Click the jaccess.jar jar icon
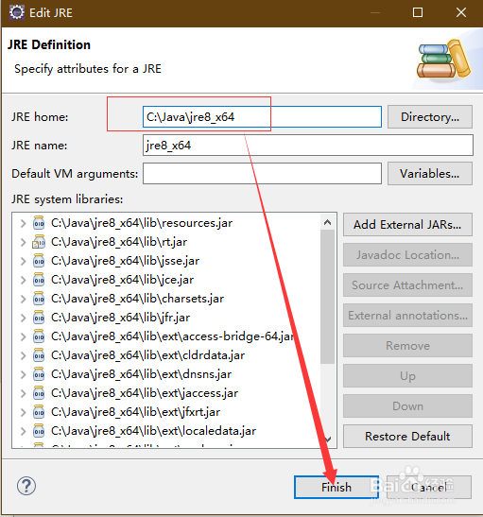 point(39,393)
